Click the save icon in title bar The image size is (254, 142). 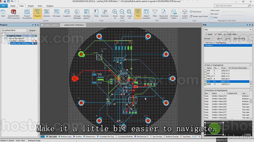(x=8, y=1)
